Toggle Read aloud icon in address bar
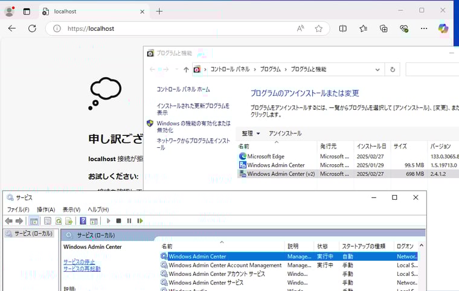The width and height of the screenshot is (459, 291). [x=300, y=28]
